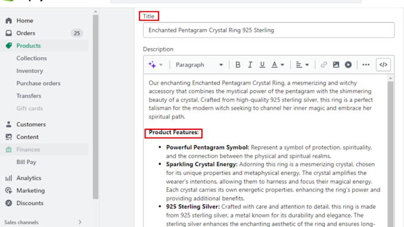Open Discounts section

[30, 203]
